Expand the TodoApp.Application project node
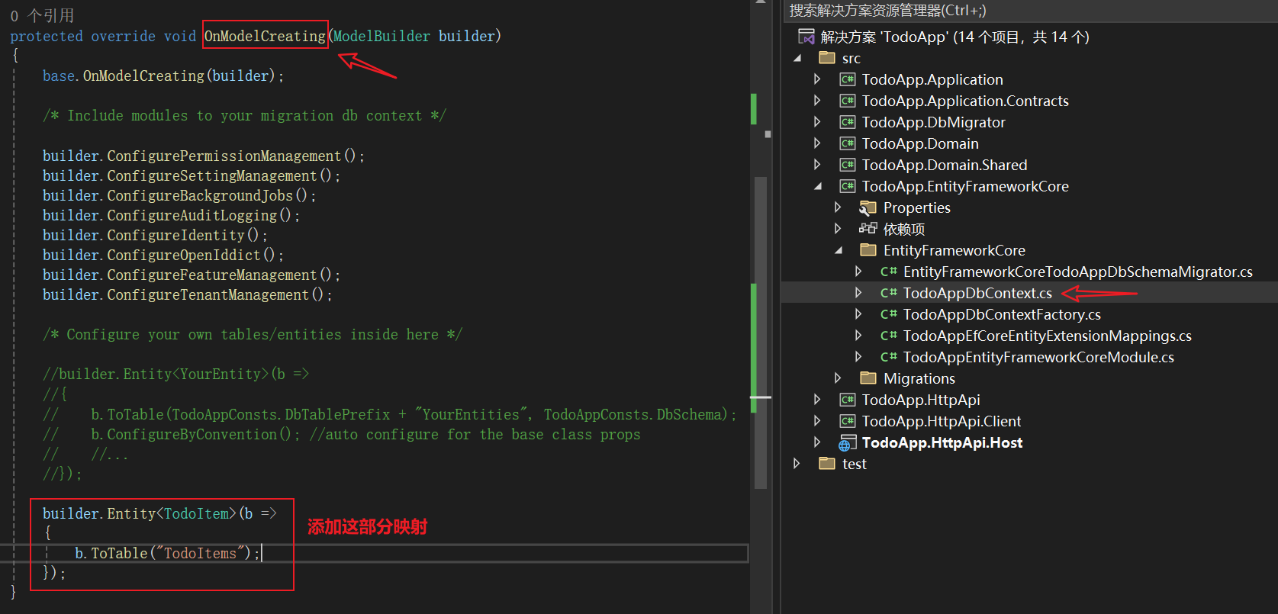The width and height of the screenshot is (1278, 614). [x=818, y=79]
